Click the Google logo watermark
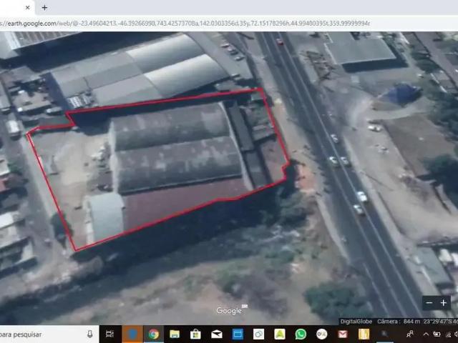 (229, 310)
